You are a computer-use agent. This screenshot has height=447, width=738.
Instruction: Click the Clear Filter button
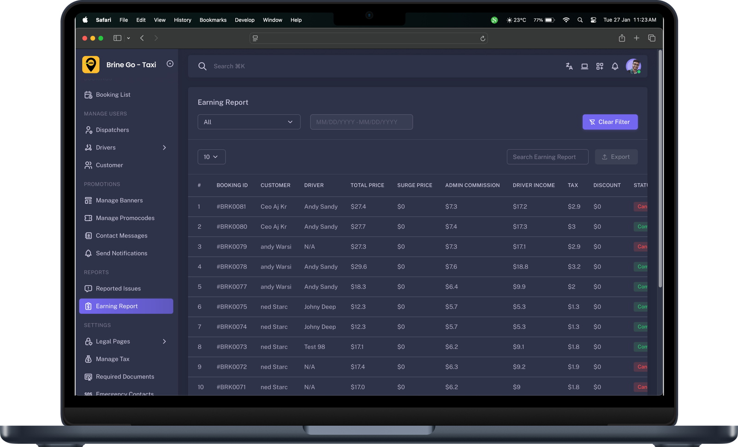coord(610,122)
